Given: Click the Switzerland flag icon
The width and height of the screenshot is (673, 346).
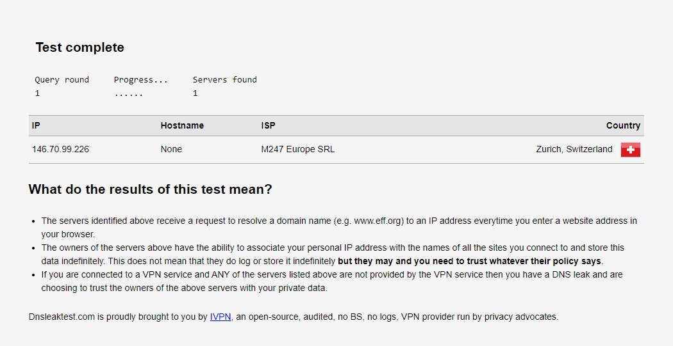Looking at the screenshot, I should (630, 150).
